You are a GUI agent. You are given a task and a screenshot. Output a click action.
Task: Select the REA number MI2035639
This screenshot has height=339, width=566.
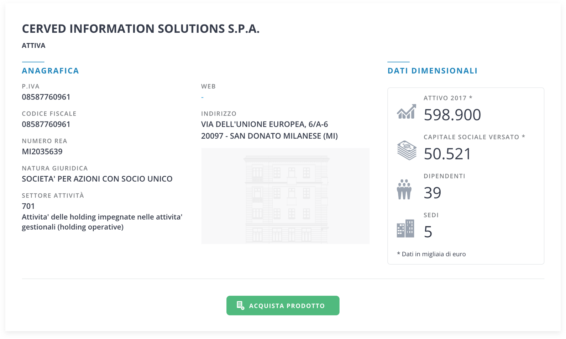pos(42,151)
